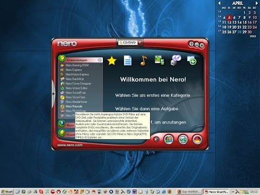Viewport: 260px width, 195px height.
Task: Open the Windows Start menu
Action: pos(7,192)
